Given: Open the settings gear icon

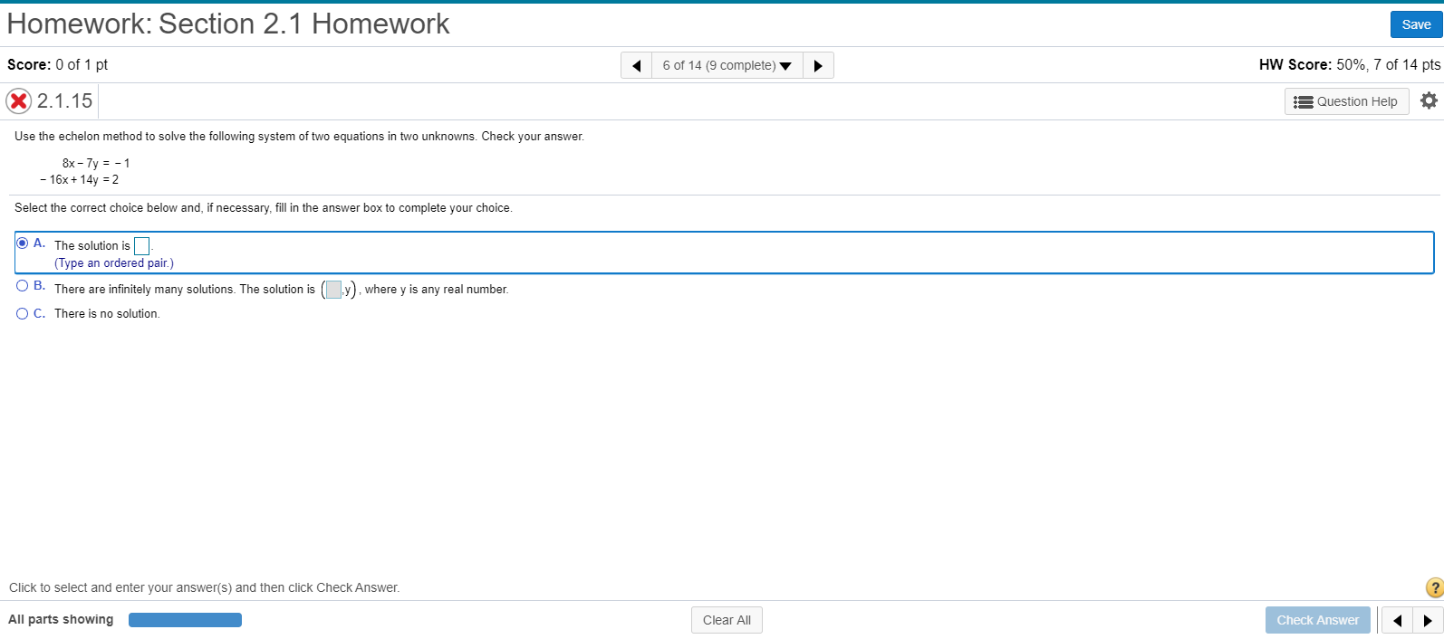Looking at the screenshot, I should 1429,100.
